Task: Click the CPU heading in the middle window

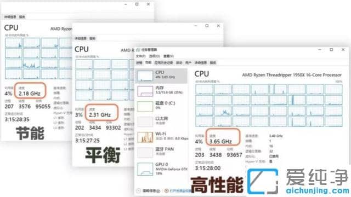Action: point(82,49)
